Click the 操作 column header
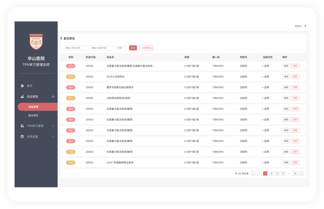The width and height of the screenshot is (324, 209). pos(285,57)
